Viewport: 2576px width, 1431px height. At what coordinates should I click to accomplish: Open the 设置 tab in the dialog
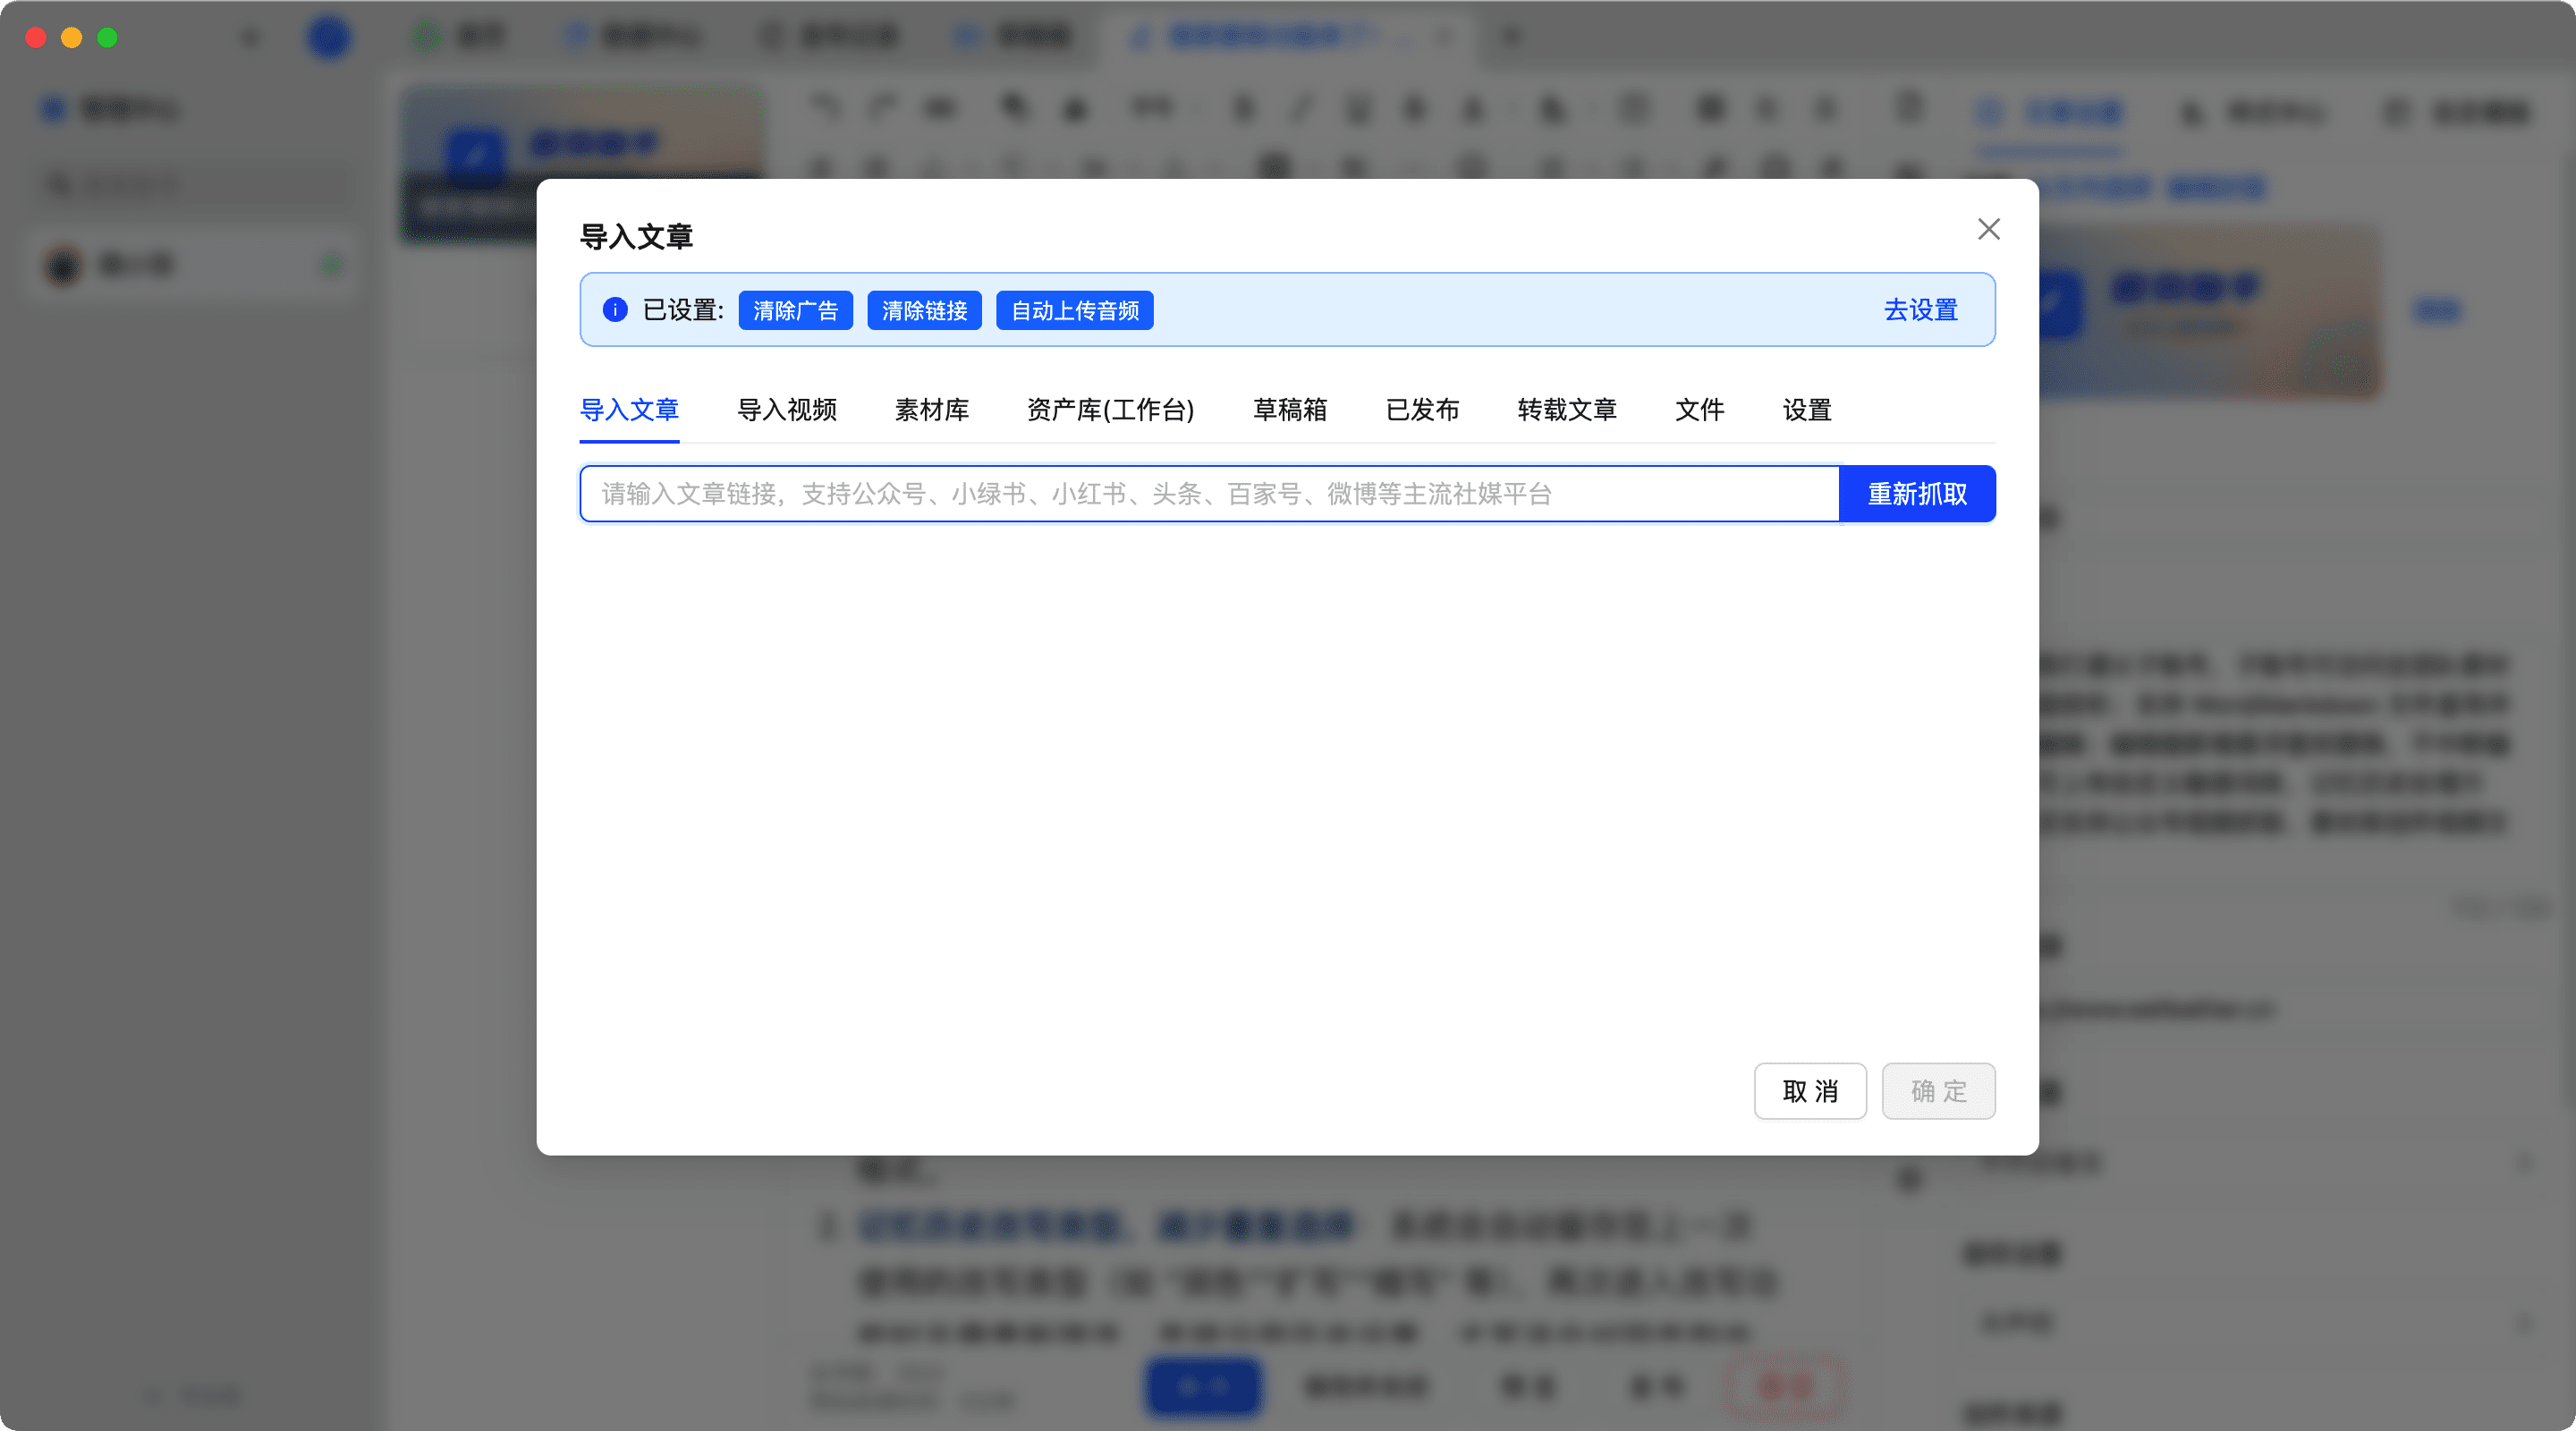[1806, 410]
